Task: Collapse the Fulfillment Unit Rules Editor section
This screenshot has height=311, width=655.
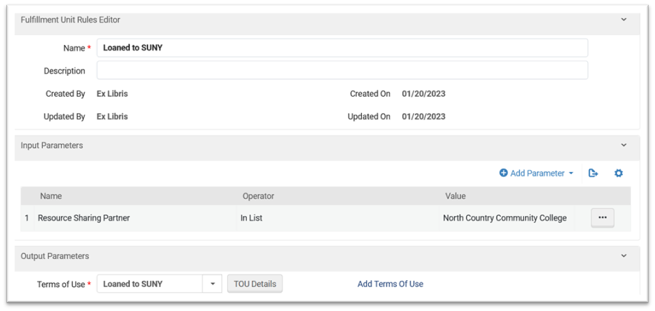Action: [623, 20]
